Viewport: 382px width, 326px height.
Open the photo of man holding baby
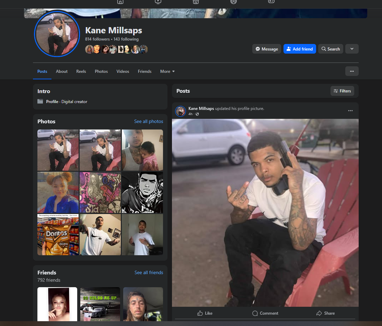tap(142, 150)
